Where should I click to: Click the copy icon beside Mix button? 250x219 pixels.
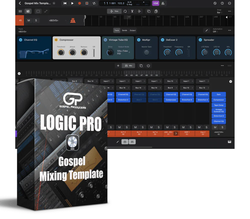pyautogui.click(x=141, y=66)
